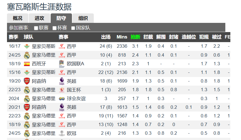The width and height of the screenshot is (241, 140).
Task: Sort by Mins column header
Action: [x=122, y=37]
